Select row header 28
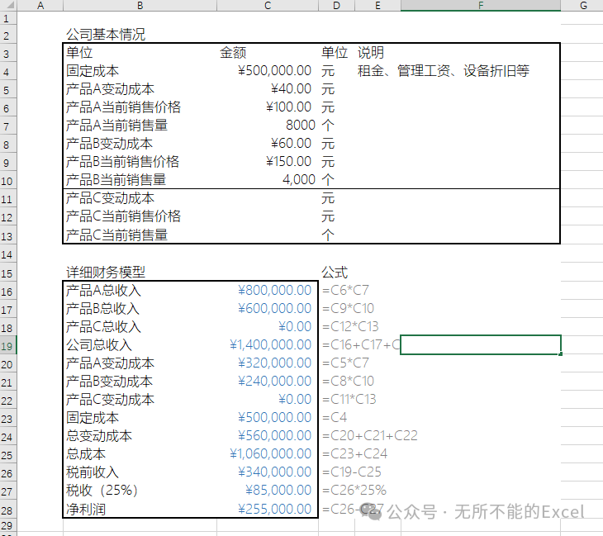 tap(7, 510)
